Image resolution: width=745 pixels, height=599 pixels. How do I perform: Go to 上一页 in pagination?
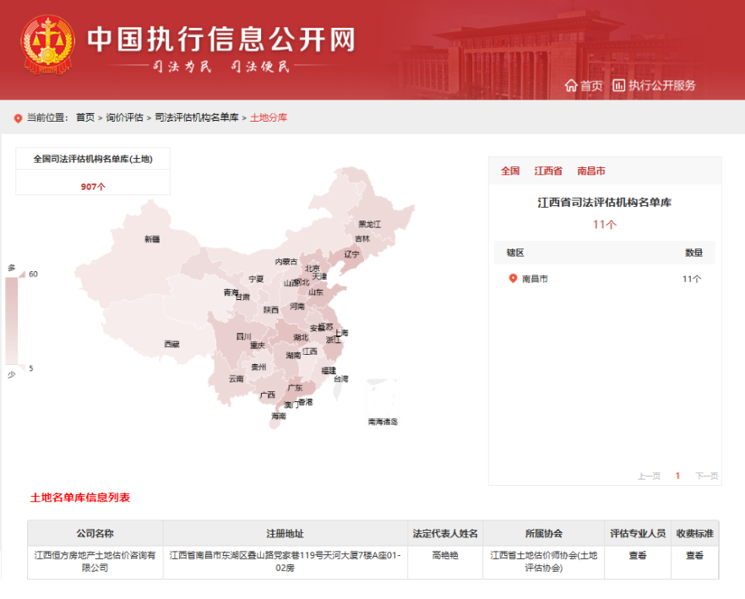tap(649, 476)
